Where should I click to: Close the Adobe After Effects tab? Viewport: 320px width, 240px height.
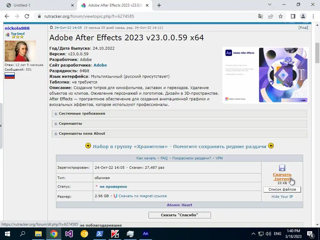(147, 6)
